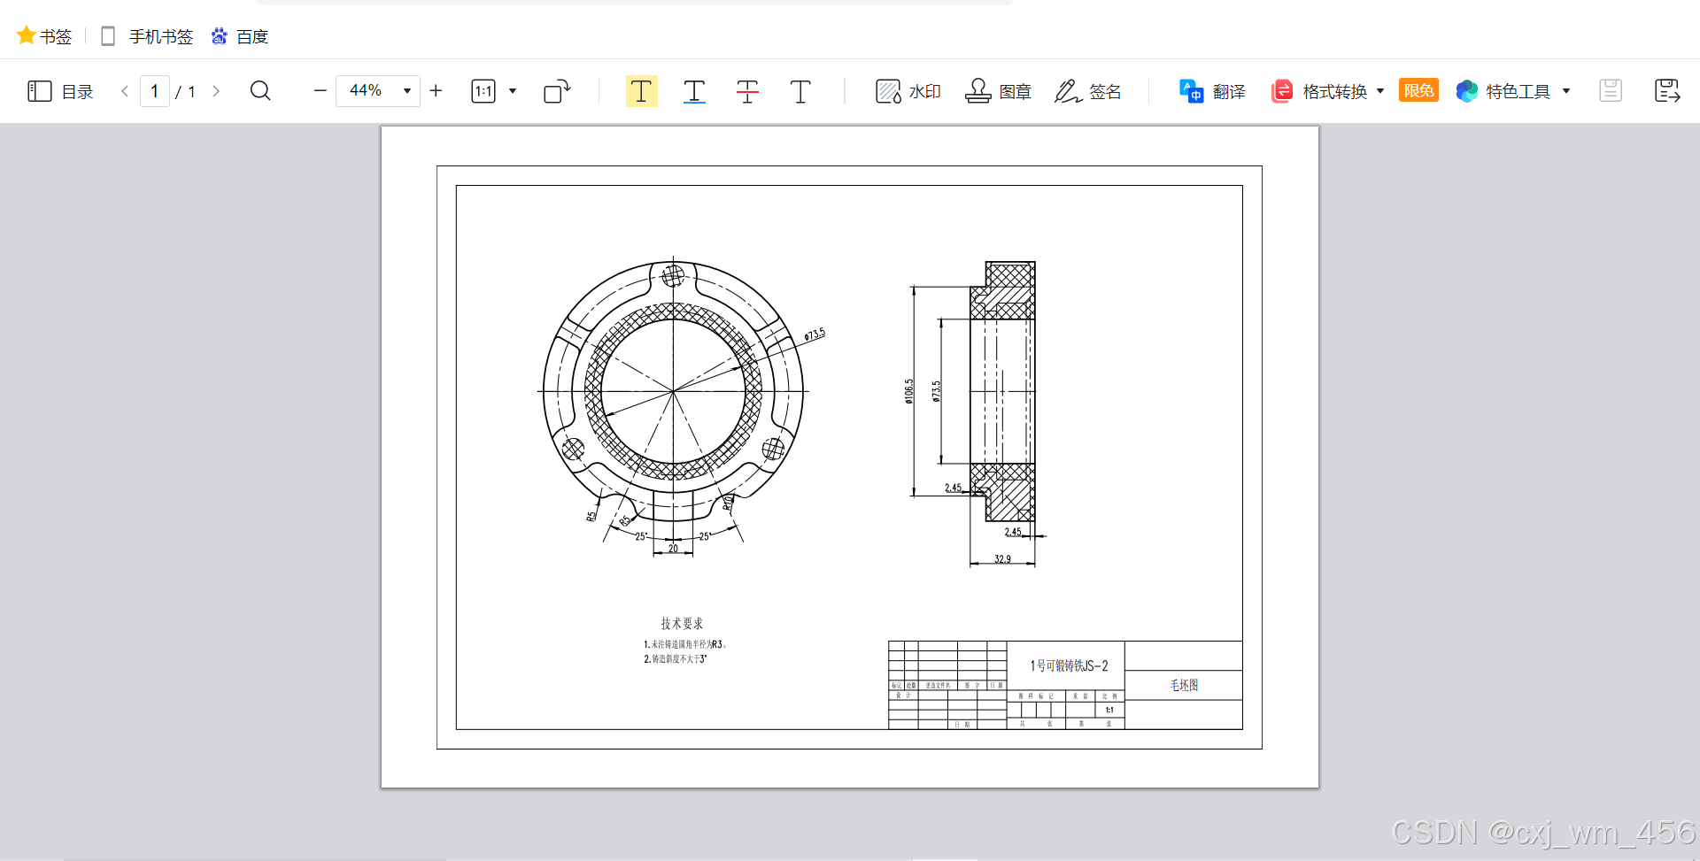This screenshot has height=861, width=1700.
Task: Select the underline text tool
Action: 694,91
